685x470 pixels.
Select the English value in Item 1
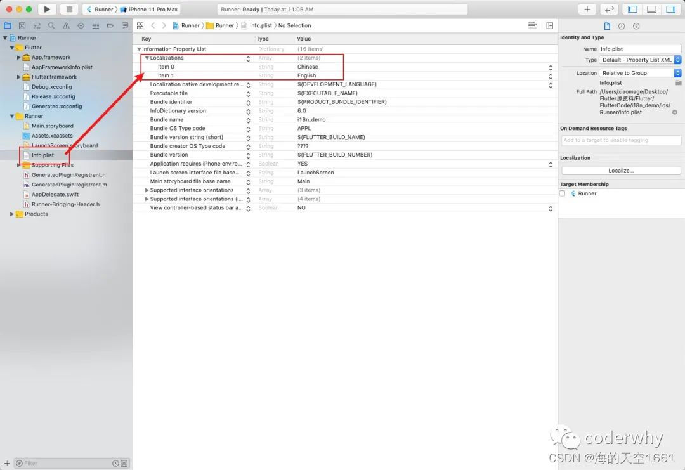(307, 75)
